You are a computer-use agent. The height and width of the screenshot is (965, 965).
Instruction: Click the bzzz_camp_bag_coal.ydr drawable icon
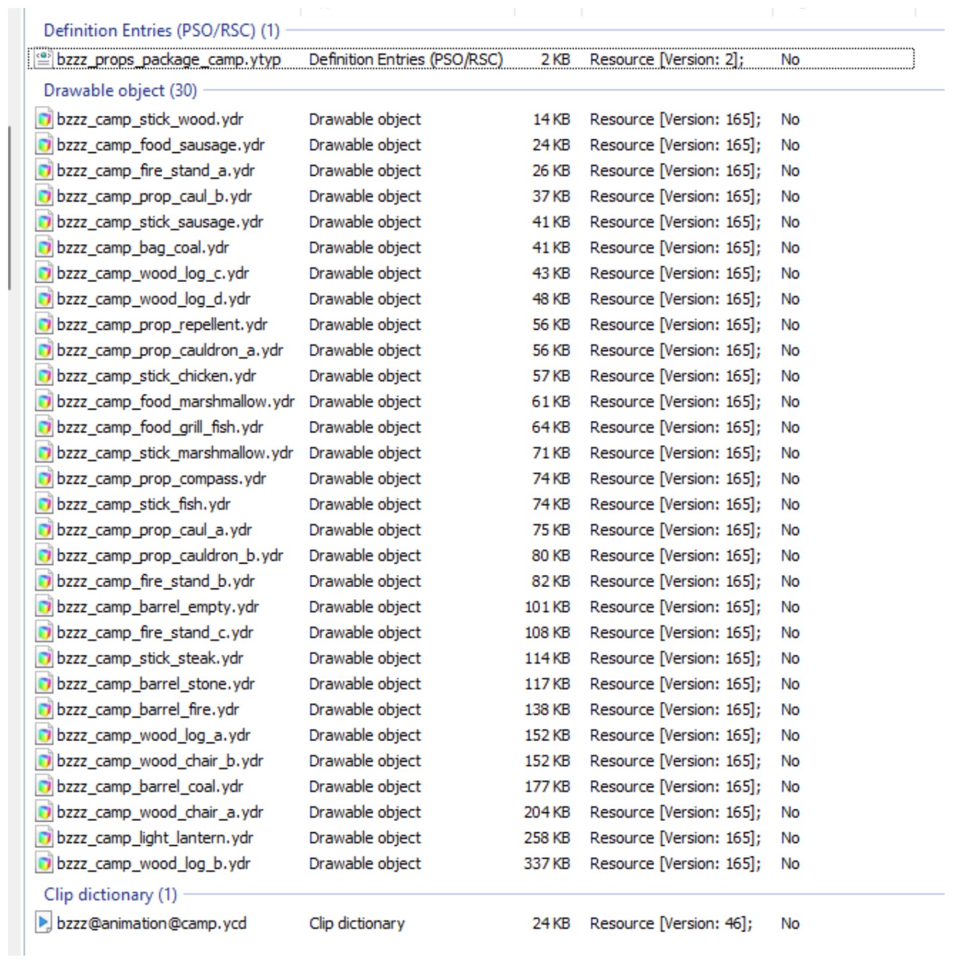click(44, 248)
